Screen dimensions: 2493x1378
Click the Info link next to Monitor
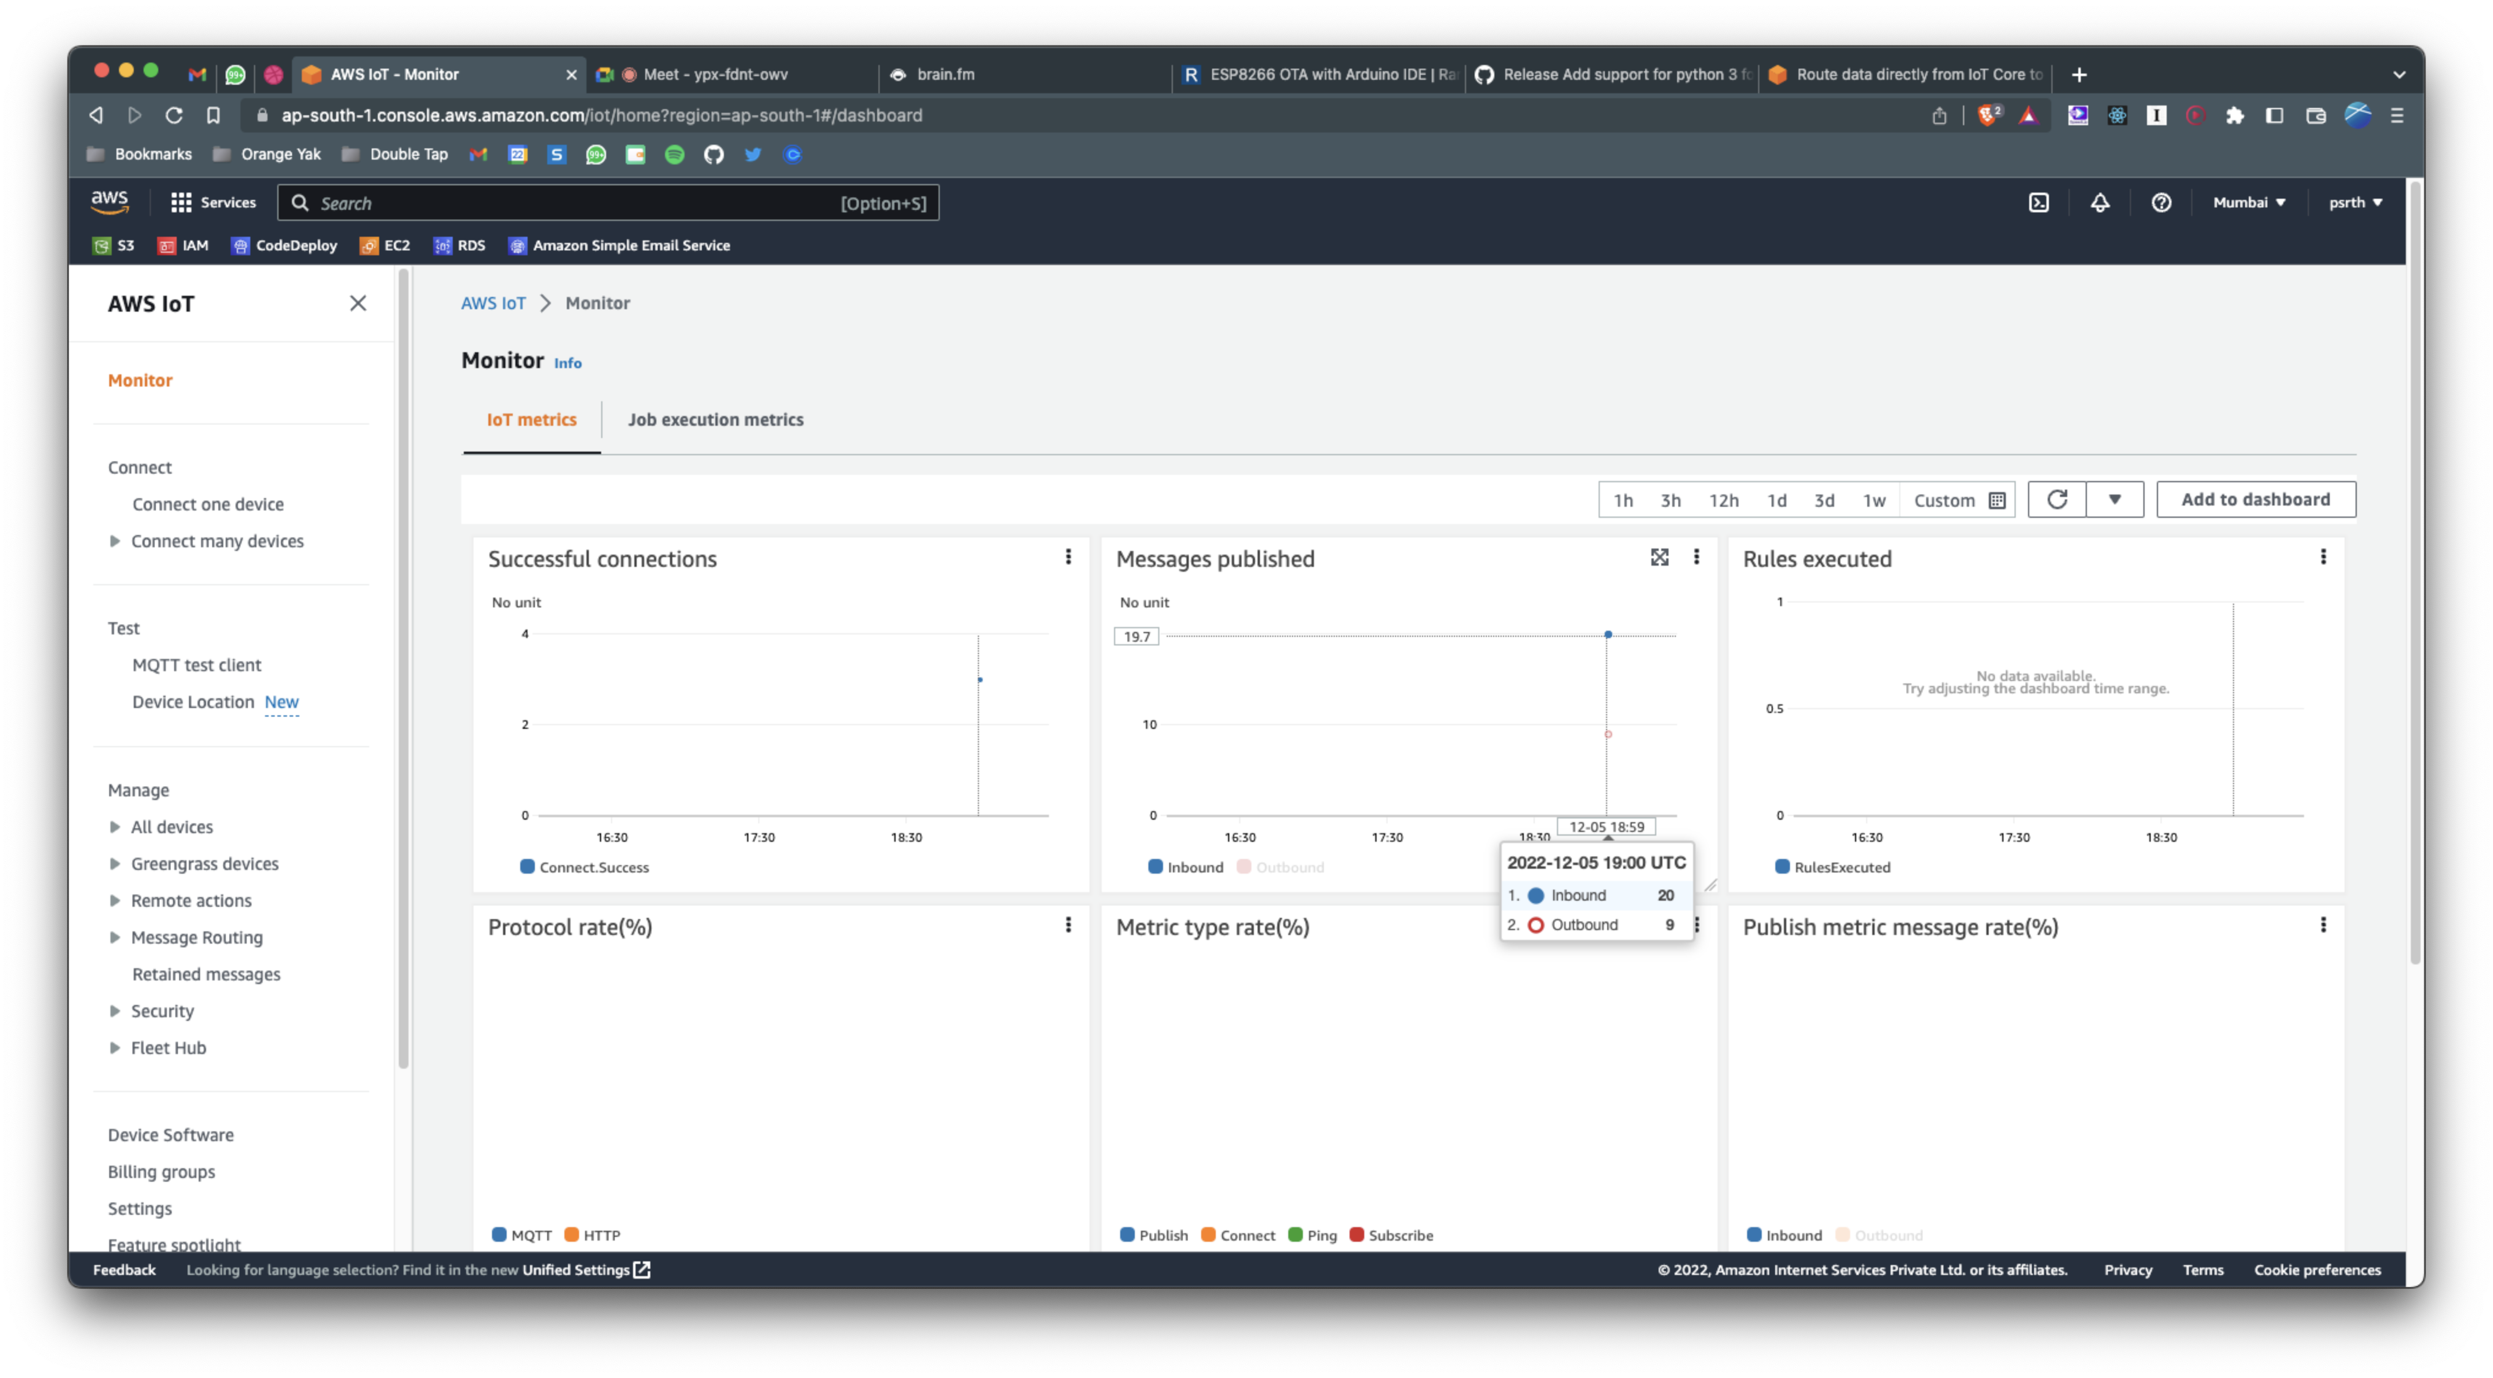[x=566, y=361]
